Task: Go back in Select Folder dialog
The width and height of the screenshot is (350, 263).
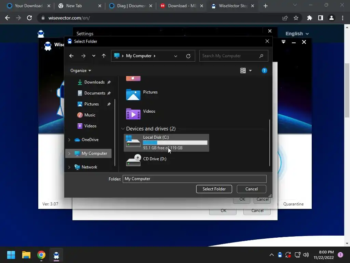Action: 71,56
